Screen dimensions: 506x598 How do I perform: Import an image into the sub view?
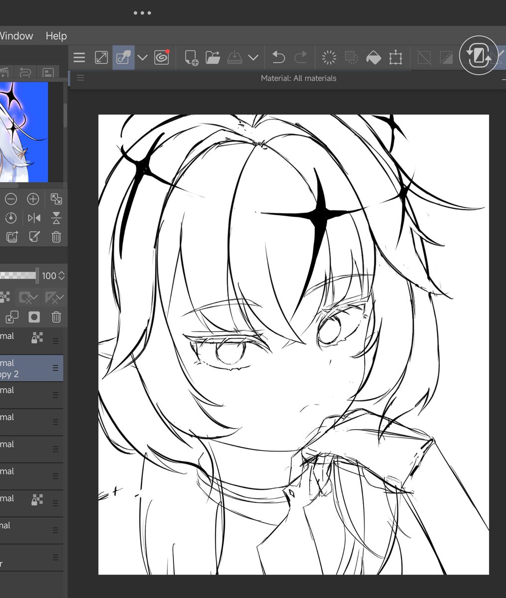pos(11,237)
